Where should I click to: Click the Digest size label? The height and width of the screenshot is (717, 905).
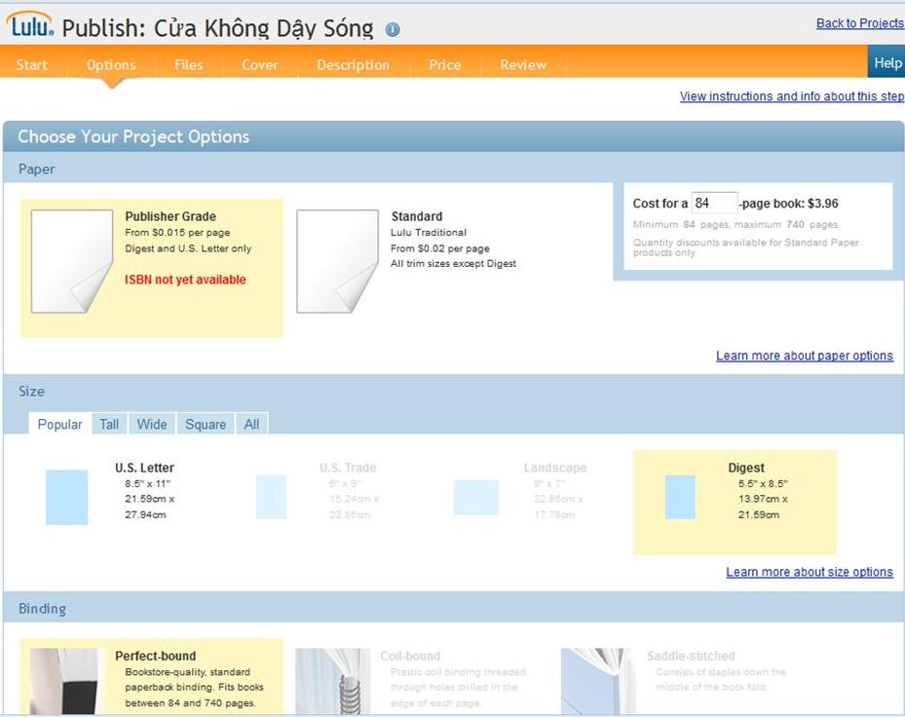(x=746, y=468)
